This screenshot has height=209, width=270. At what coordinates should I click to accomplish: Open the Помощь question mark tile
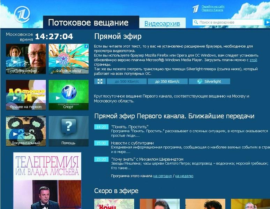[68, 131]
